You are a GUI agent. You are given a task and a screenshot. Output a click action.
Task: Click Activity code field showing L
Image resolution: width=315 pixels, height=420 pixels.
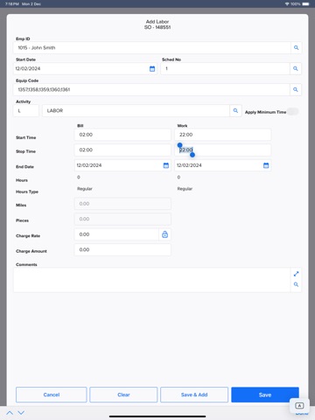coord(26,111)
